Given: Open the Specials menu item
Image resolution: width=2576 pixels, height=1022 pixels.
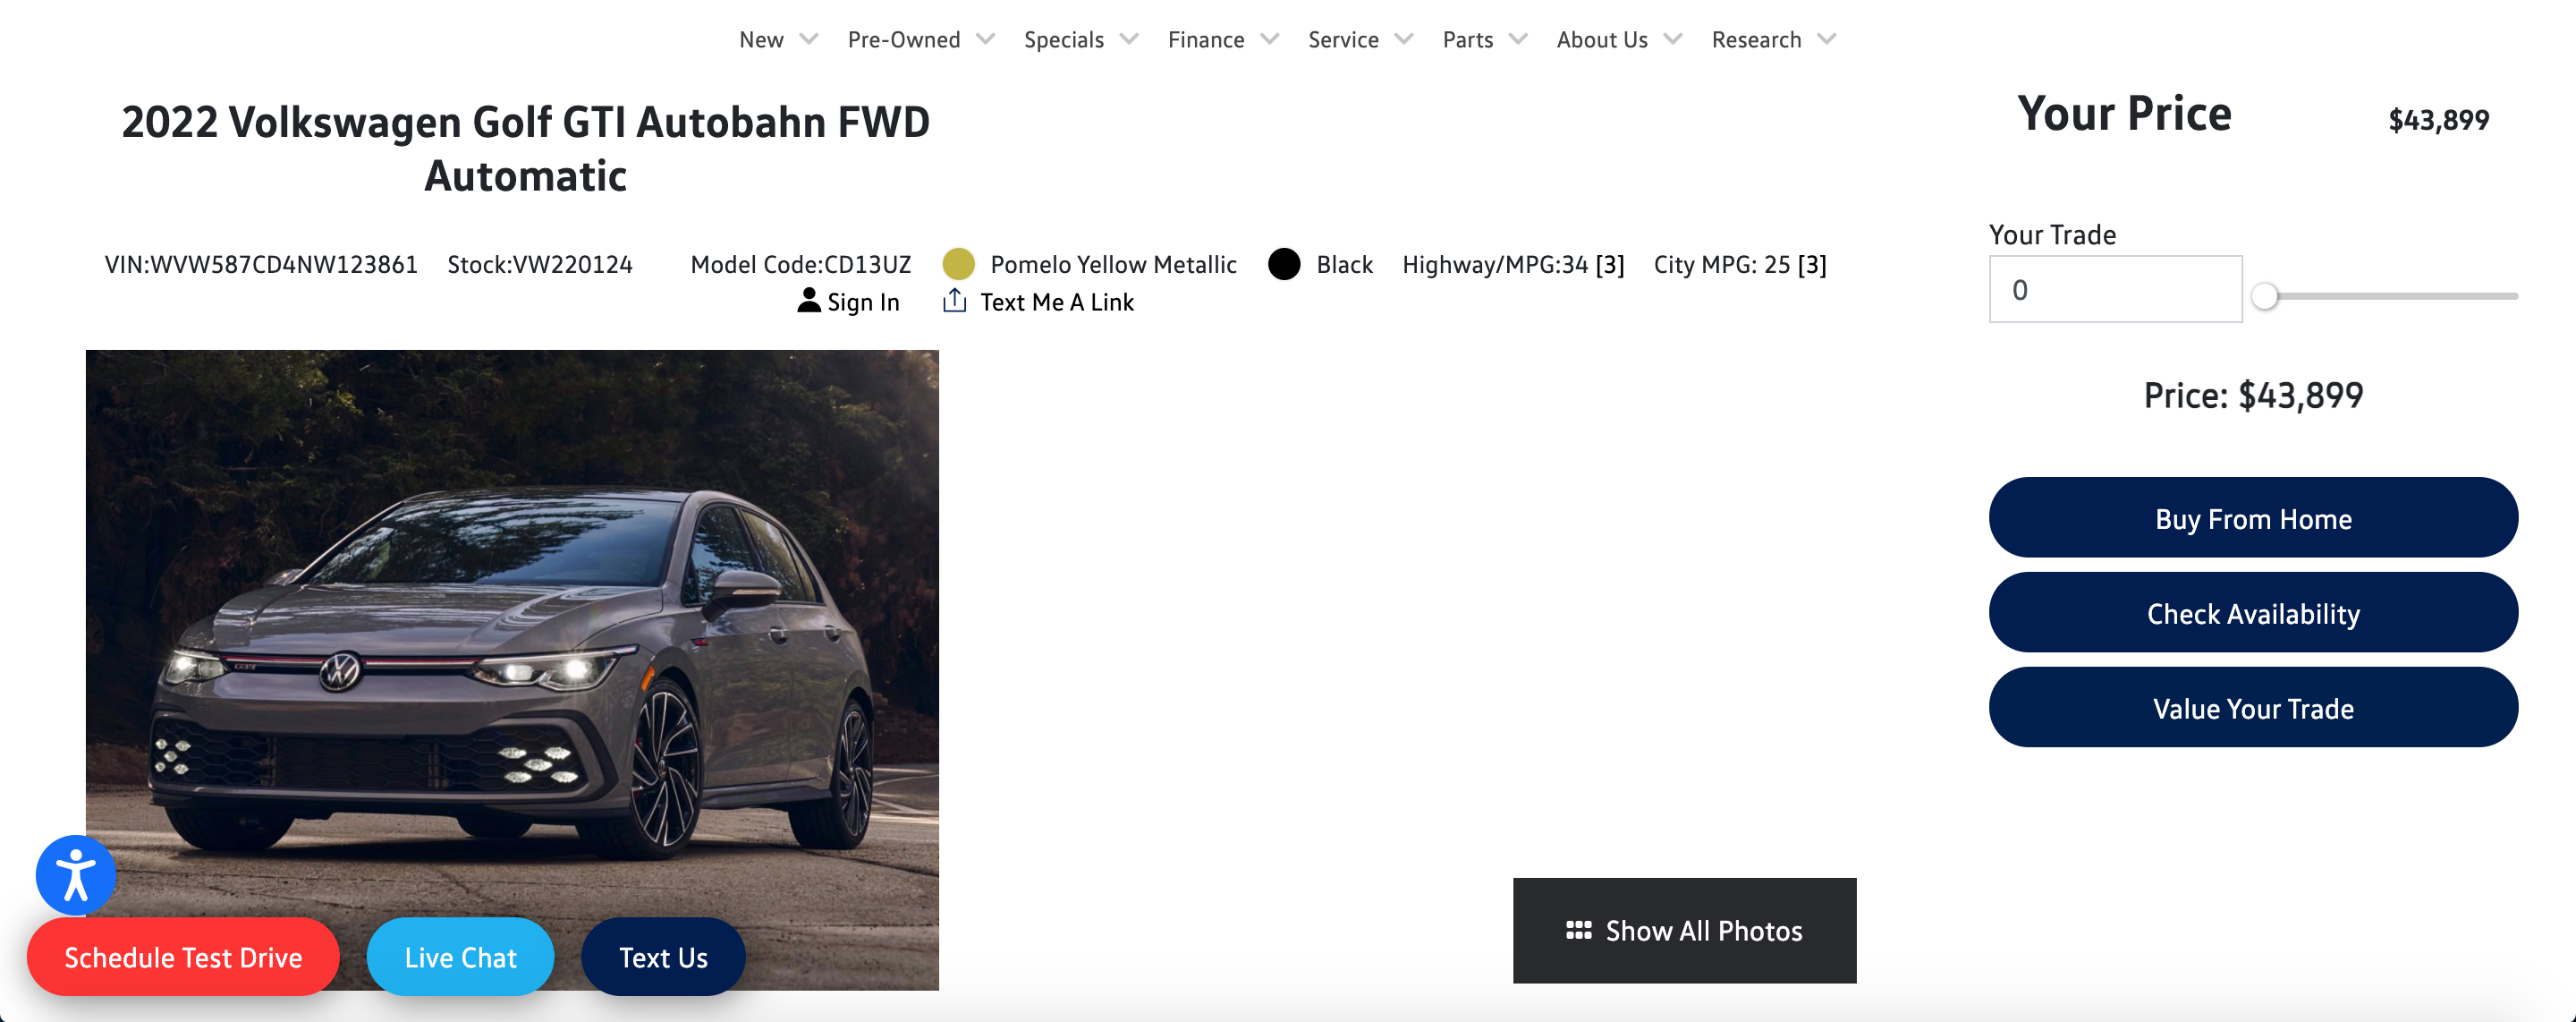Looking at the screenshot, I should point(1063,39).
